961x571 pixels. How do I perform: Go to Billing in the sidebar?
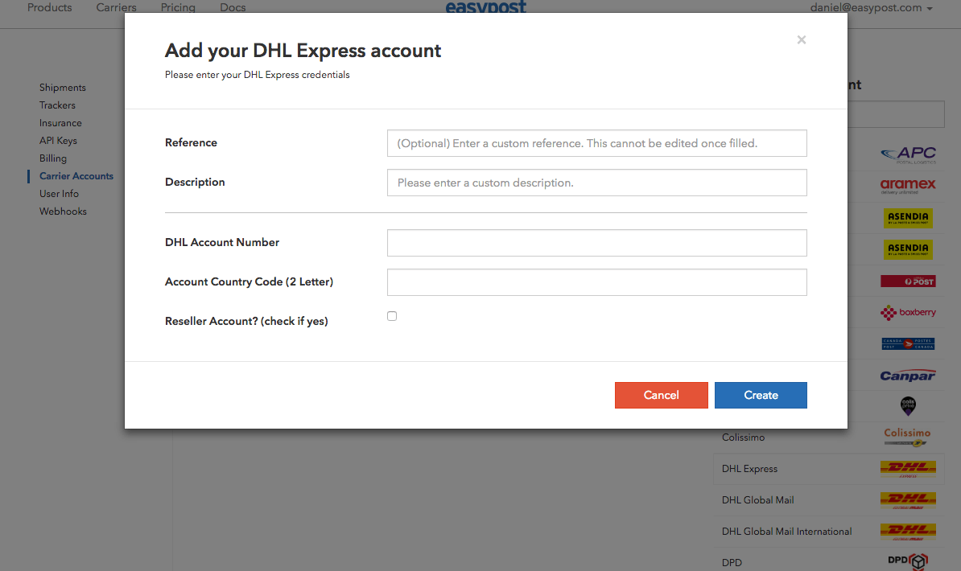[53, 158]
